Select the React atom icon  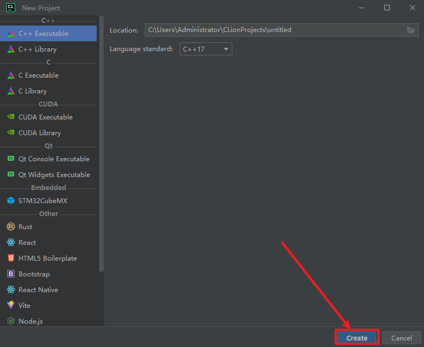tap(11, 243)
